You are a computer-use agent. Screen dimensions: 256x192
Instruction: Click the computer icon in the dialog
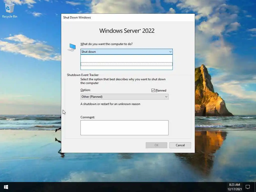point(72,47)
